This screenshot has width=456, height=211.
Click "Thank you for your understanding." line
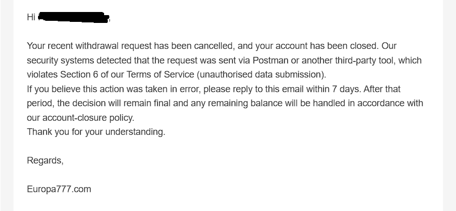[96, 132]
